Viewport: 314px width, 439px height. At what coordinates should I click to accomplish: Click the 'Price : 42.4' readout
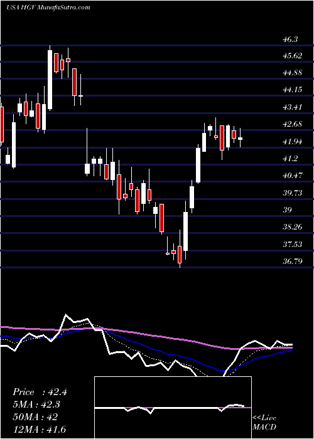click(40, 392)
